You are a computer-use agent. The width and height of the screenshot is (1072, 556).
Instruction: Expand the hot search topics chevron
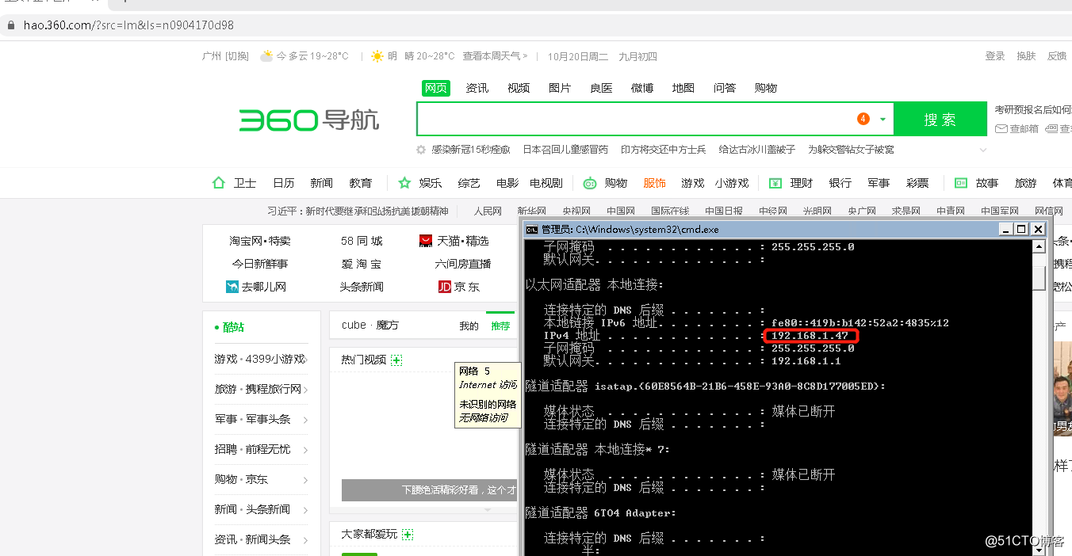983,150
